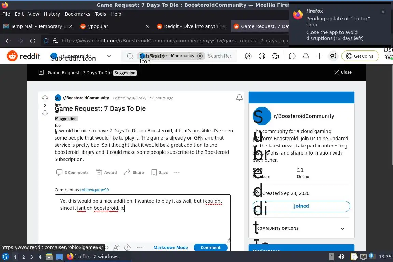Toggle the Joined community button

[x=301, y=206]
